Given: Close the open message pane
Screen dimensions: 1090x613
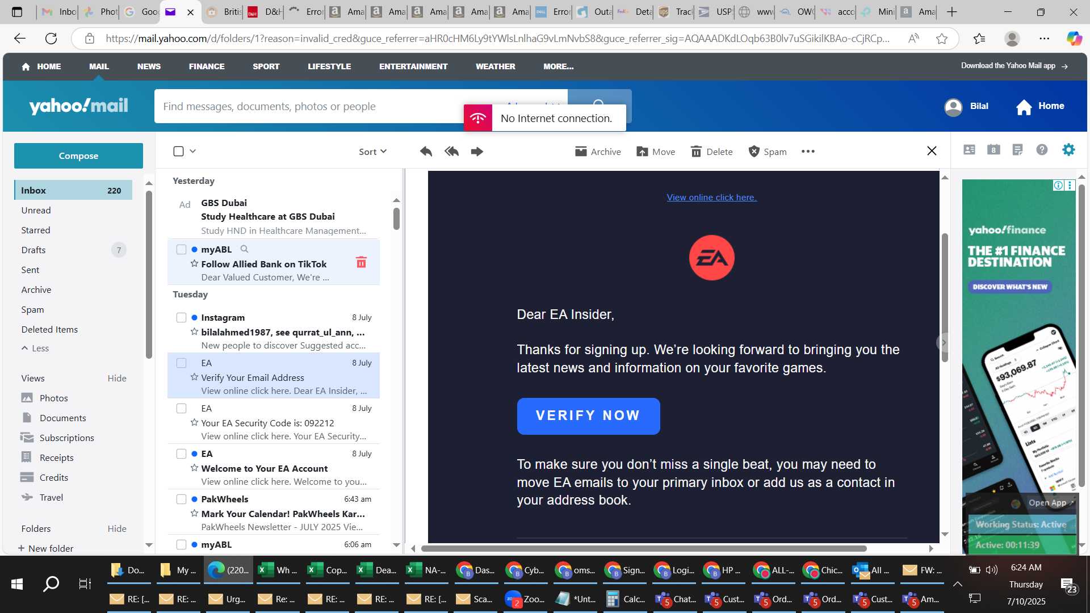Looking at the screenshot, I should pyautogui.click(x=932, y=151).
